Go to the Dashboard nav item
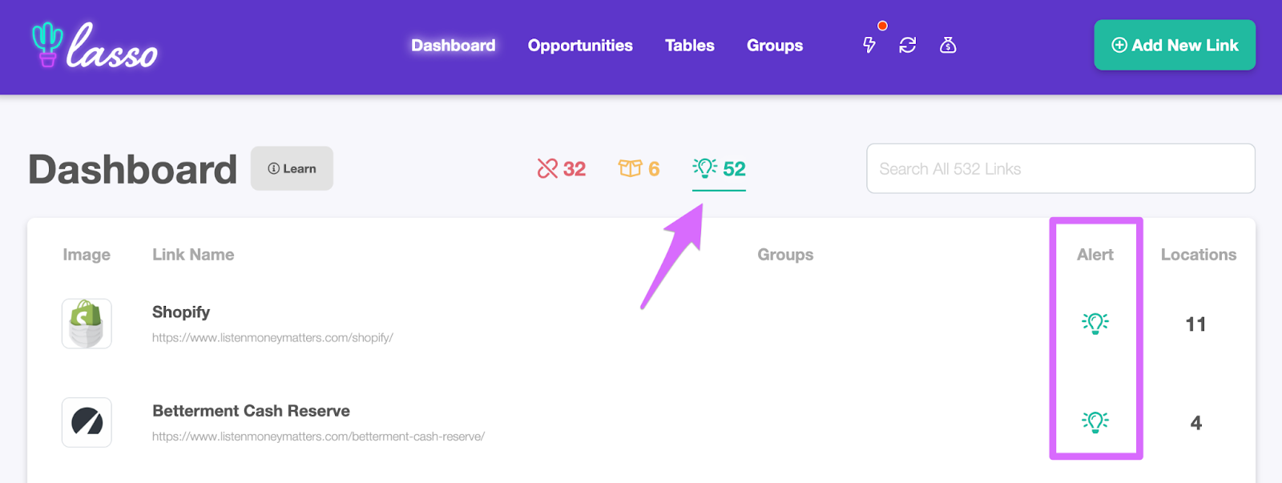 point(454,46)
